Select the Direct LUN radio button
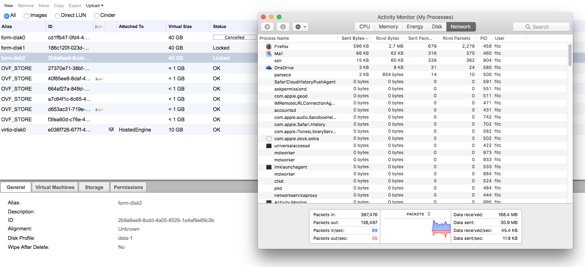This screenshot has height=267, width=585. click(x=57, y=16)
